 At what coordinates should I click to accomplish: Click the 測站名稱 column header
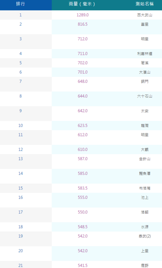click(145, 4)
